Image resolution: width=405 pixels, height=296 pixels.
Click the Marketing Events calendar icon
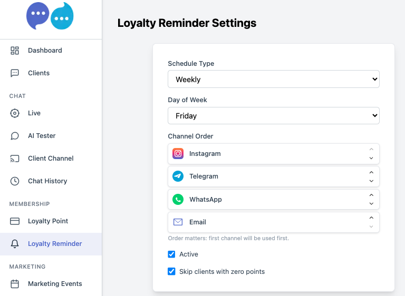(x=15, y=284)
